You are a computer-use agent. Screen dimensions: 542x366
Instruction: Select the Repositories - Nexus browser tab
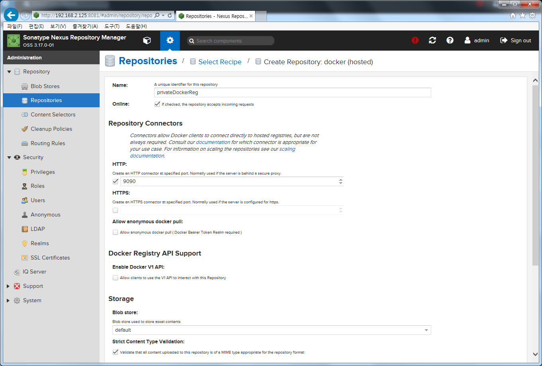216,16
